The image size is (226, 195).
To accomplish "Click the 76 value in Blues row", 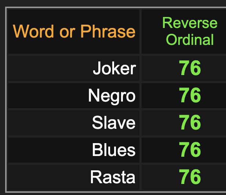I will click(190, 149).
